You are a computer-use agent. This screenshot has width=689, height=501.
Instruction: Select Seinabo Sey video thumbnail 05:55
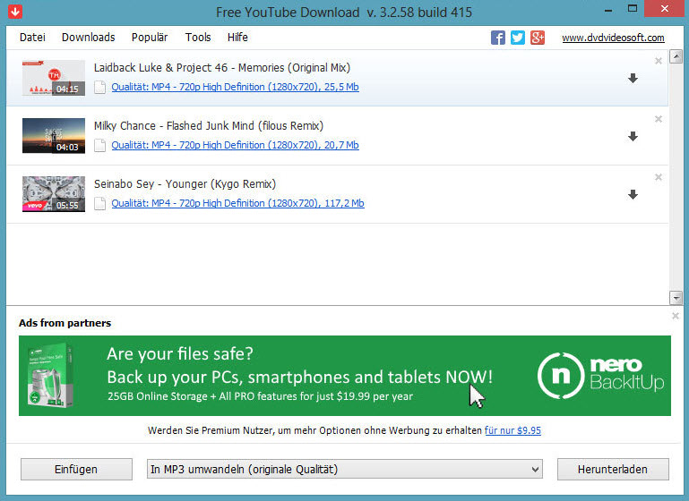[54, 194]
